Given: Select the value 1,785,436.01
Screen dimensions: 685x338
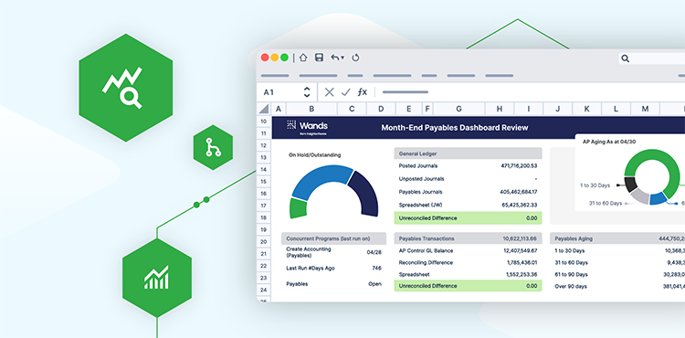Looking at the screenshot, I should [x=522, y=262].
